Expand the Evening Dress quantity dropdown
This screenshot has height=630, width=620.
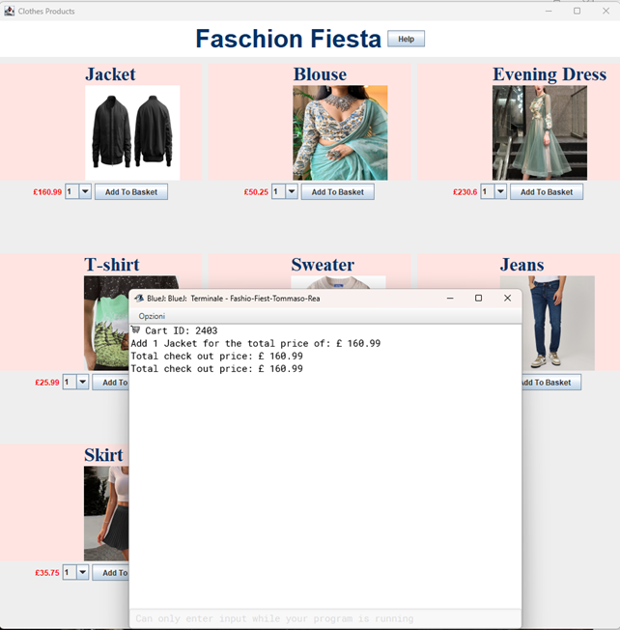(500, 192)
